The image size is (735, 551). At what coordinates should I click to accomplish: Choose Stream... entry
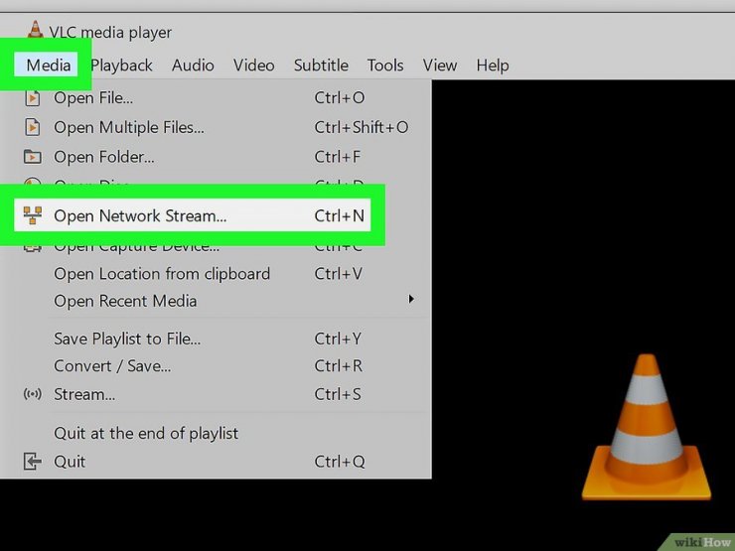click(x=216, y=394)
